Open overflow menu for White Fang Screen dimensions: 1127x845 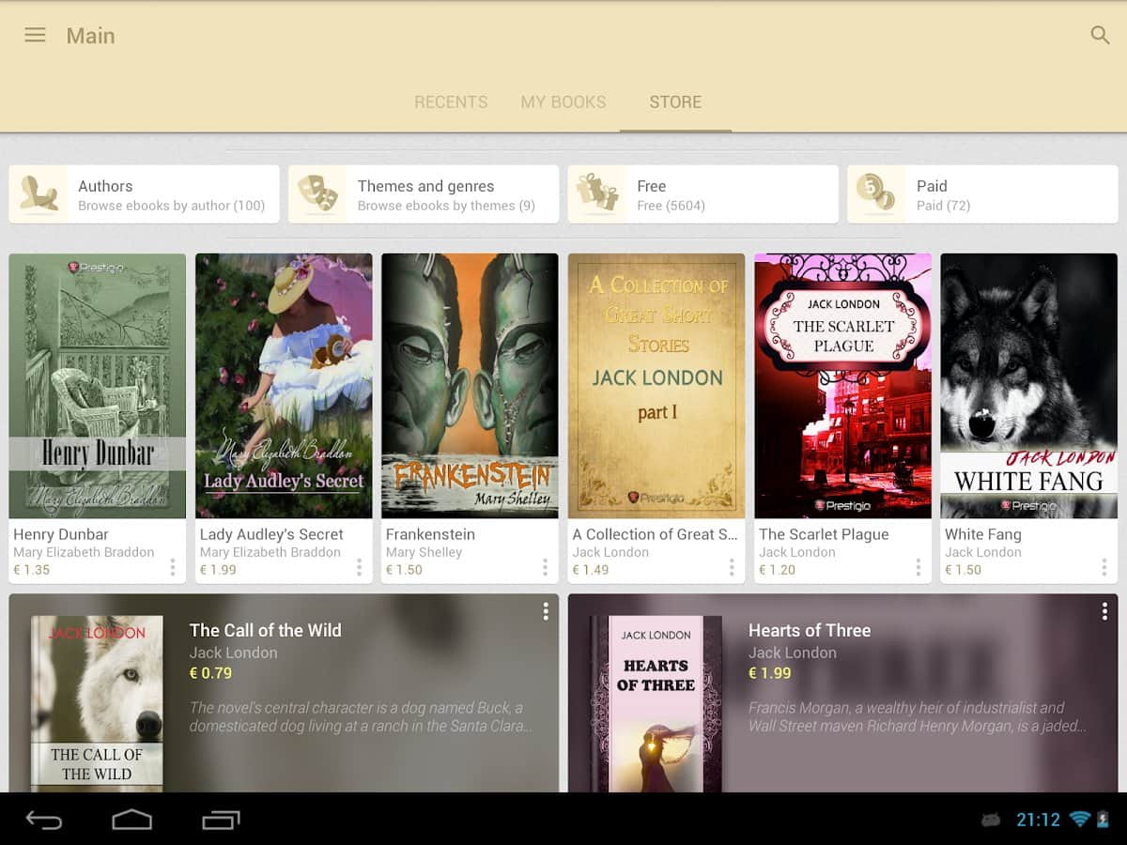point(1104,567)
